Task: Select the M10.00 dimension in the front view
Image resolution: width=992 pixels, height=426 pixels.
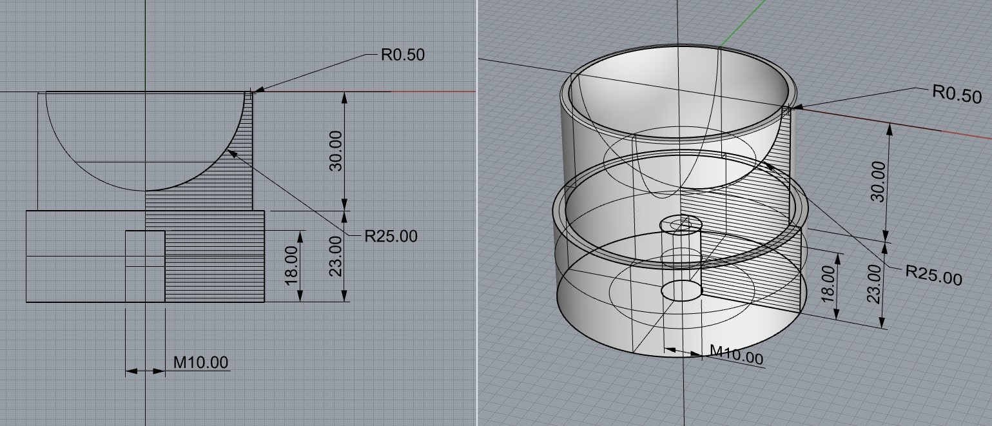Action: pyautogui.click(x=200, y=362)
